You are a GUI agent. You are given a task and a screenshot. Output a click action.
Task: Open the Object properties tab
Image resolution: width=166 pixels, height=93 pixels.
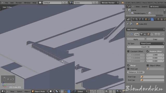(x=146, y=19)
